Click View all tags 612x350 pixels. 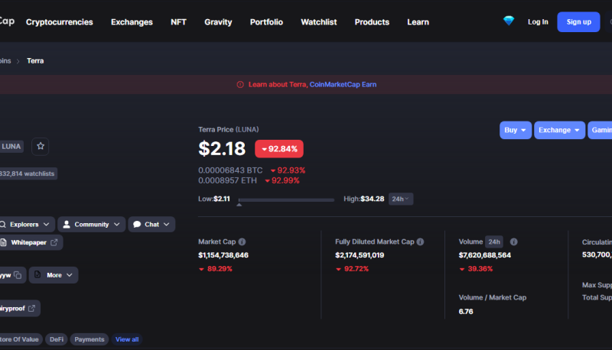point(127,339)
